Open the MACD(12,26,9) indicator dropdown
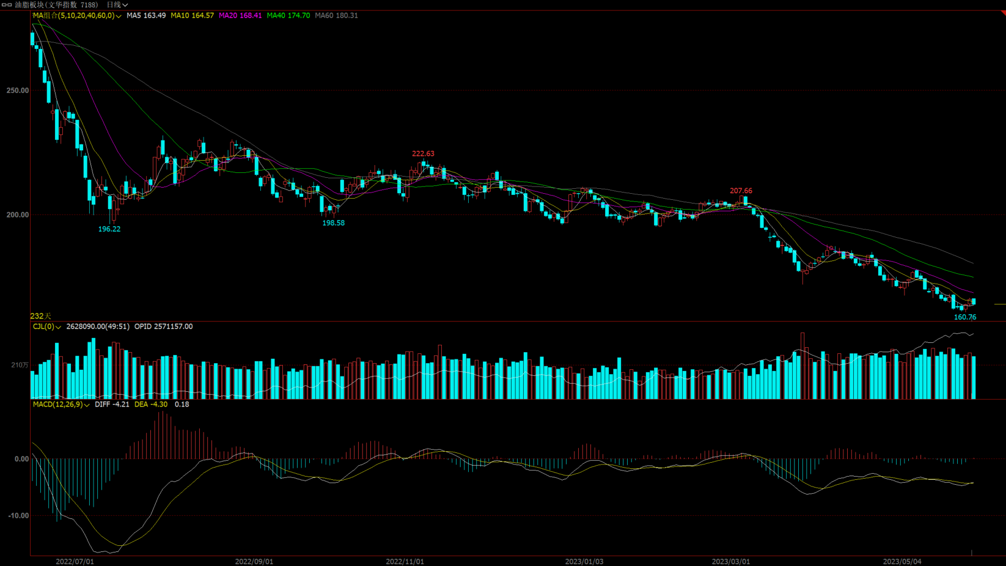The image size is (1006, 566). tap(61, 404)
